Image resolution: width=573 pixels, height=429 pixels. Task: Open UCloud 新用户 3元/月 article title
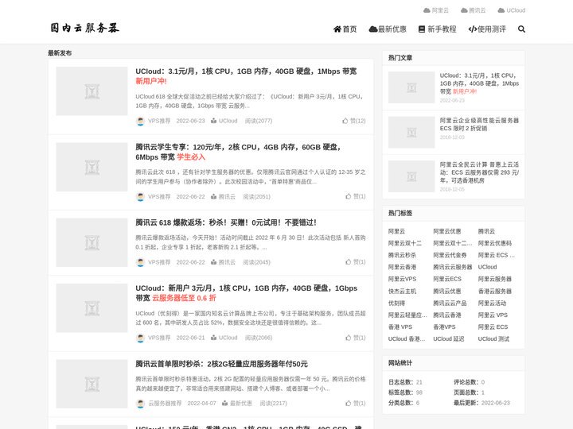pos(246,293)
